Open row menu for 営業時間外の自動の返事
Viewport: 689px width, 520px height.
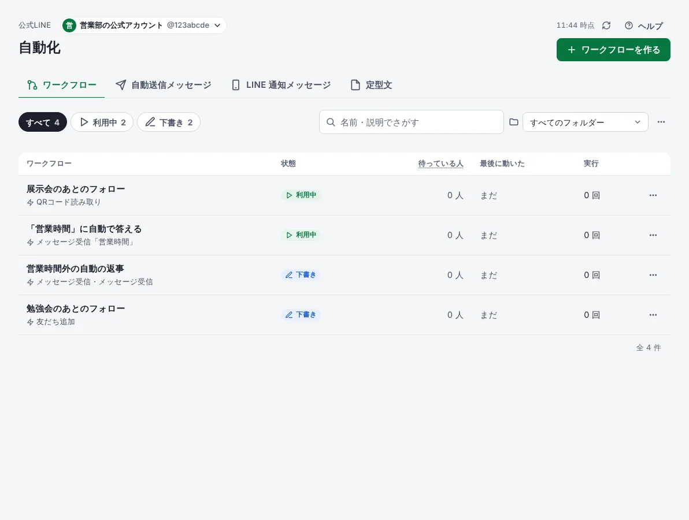click(653, 276)
